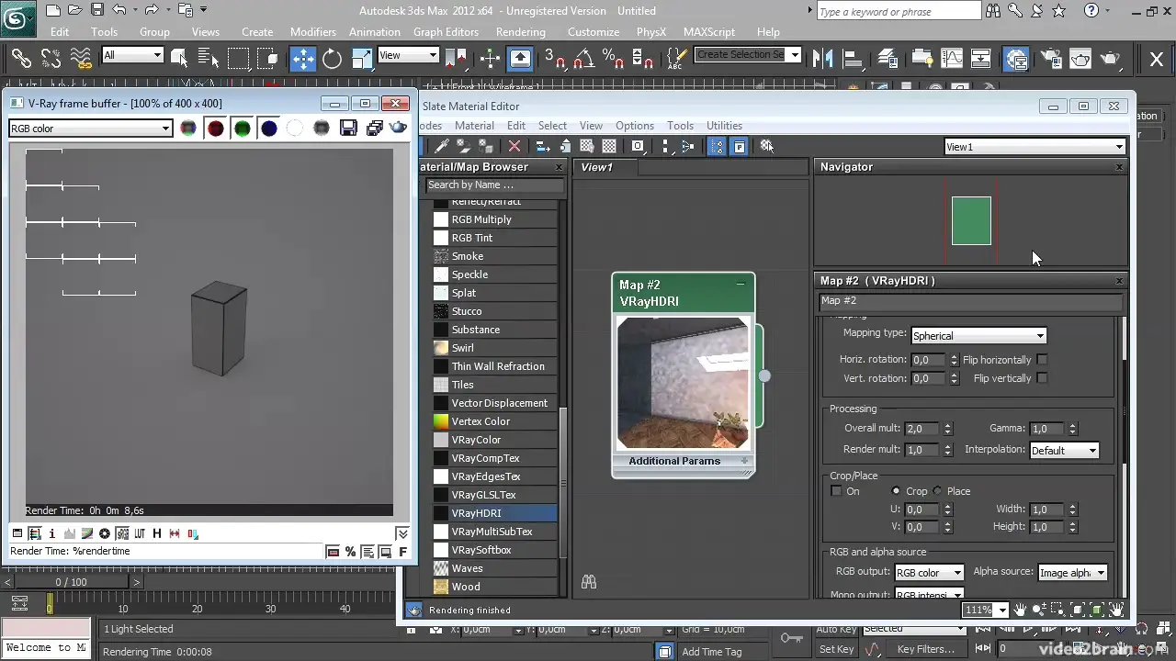1176x661 pixels.
Task: Go to next frame arrow on time slider
Action: click(137, 582)
